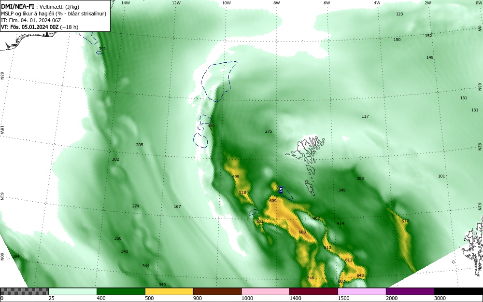483x302 pixels.
Task: Click the brown 900–1000 legend swatch
Action: pyautogui.click(x=217, y=291)
